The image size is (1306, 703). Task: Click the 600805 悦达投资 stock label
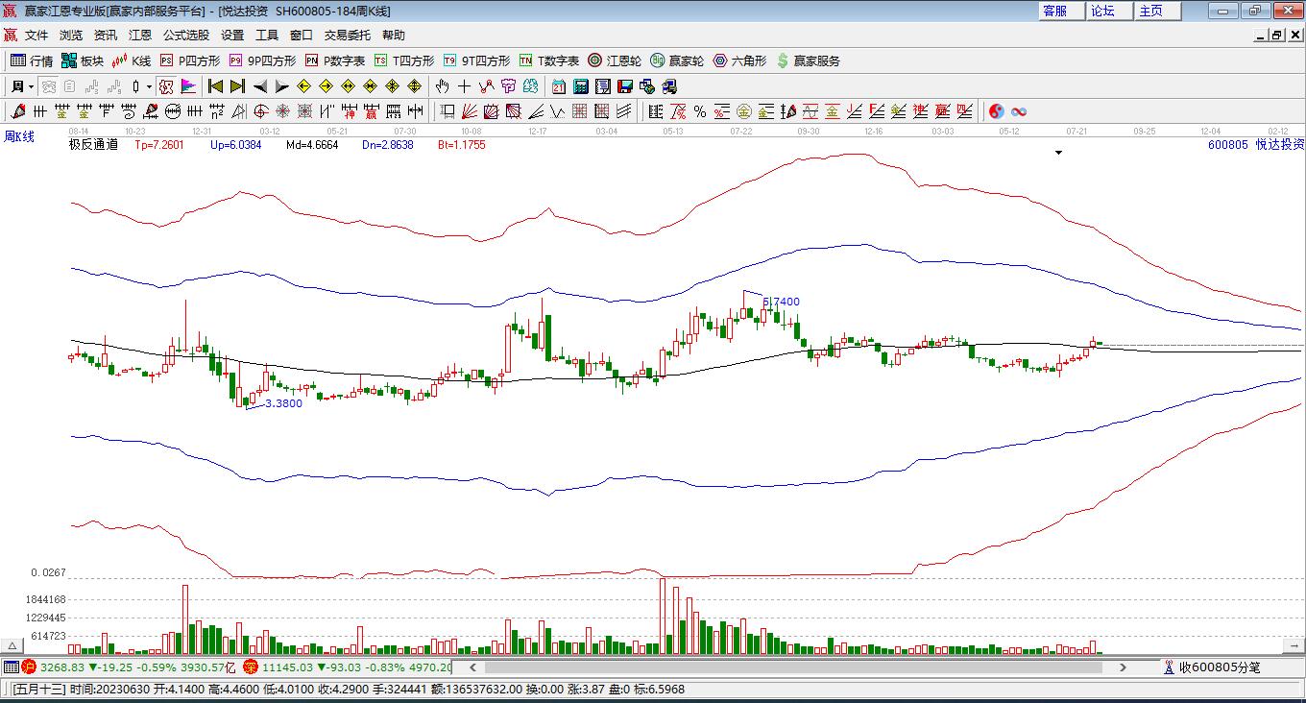[x=1255, y=144]
